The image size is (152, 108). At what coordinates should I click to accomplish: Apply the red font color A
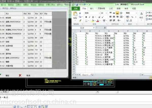point(98,20)
